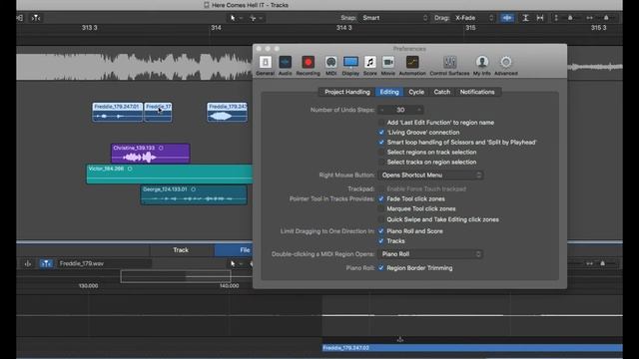Image resolution: width=639 pixels, height=359 pixels.
Task: Click the leftmost icon in File editor toolbar
Action: click(28, 263)
